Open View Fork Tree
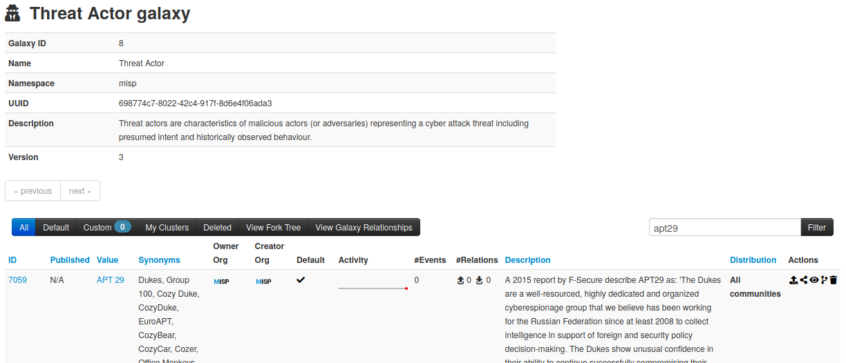Image resolution: width=846 pixels, height=363 pixels. pyautogui.click(x=273, y=228)
